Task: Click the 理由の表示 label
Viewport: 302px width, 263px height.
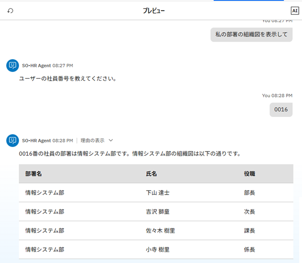Action: coord(93,140)
